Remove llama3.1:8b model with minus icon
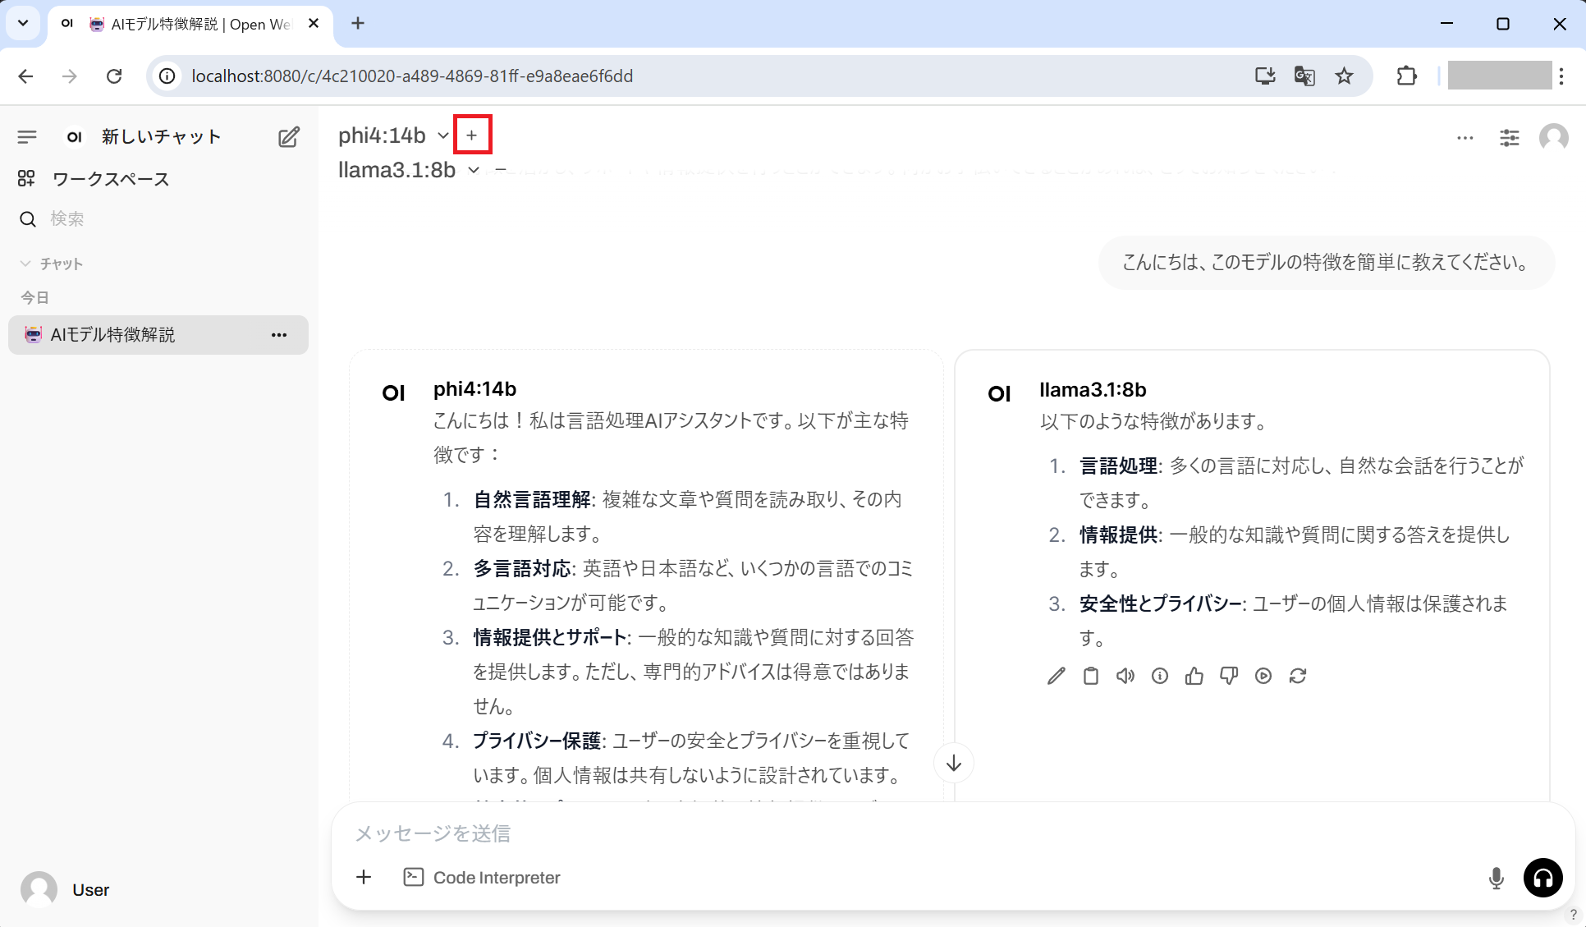This screenshot has height=927, width=1586. pos(501,170)
